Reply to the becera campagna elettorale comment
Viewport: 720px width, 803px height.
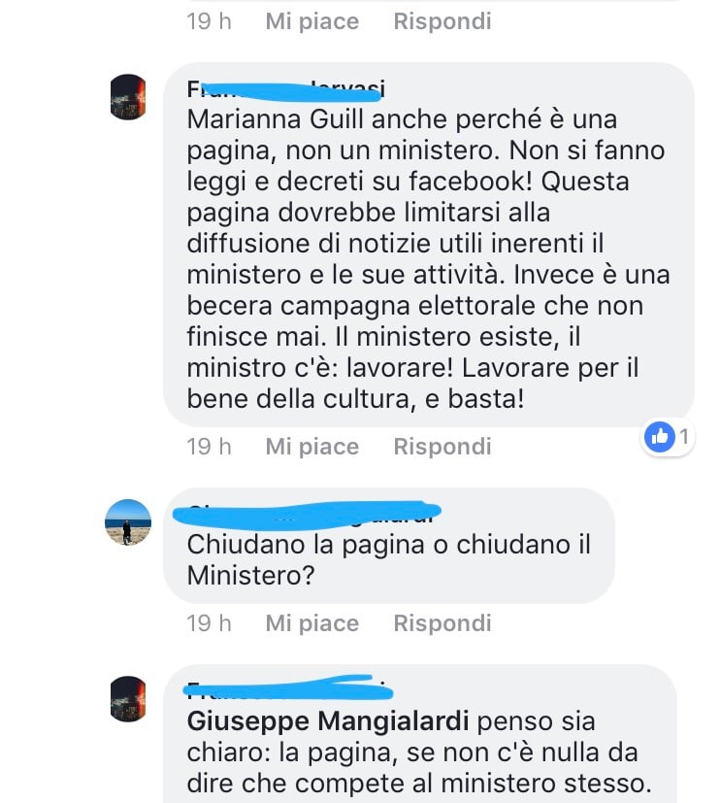pyautogui.click(x=442, y=447)
